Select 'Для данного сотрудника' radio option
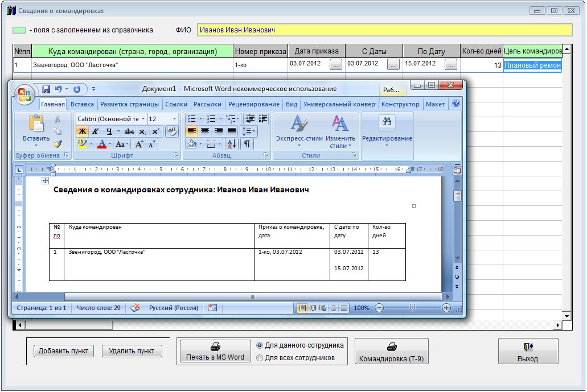 260,345
